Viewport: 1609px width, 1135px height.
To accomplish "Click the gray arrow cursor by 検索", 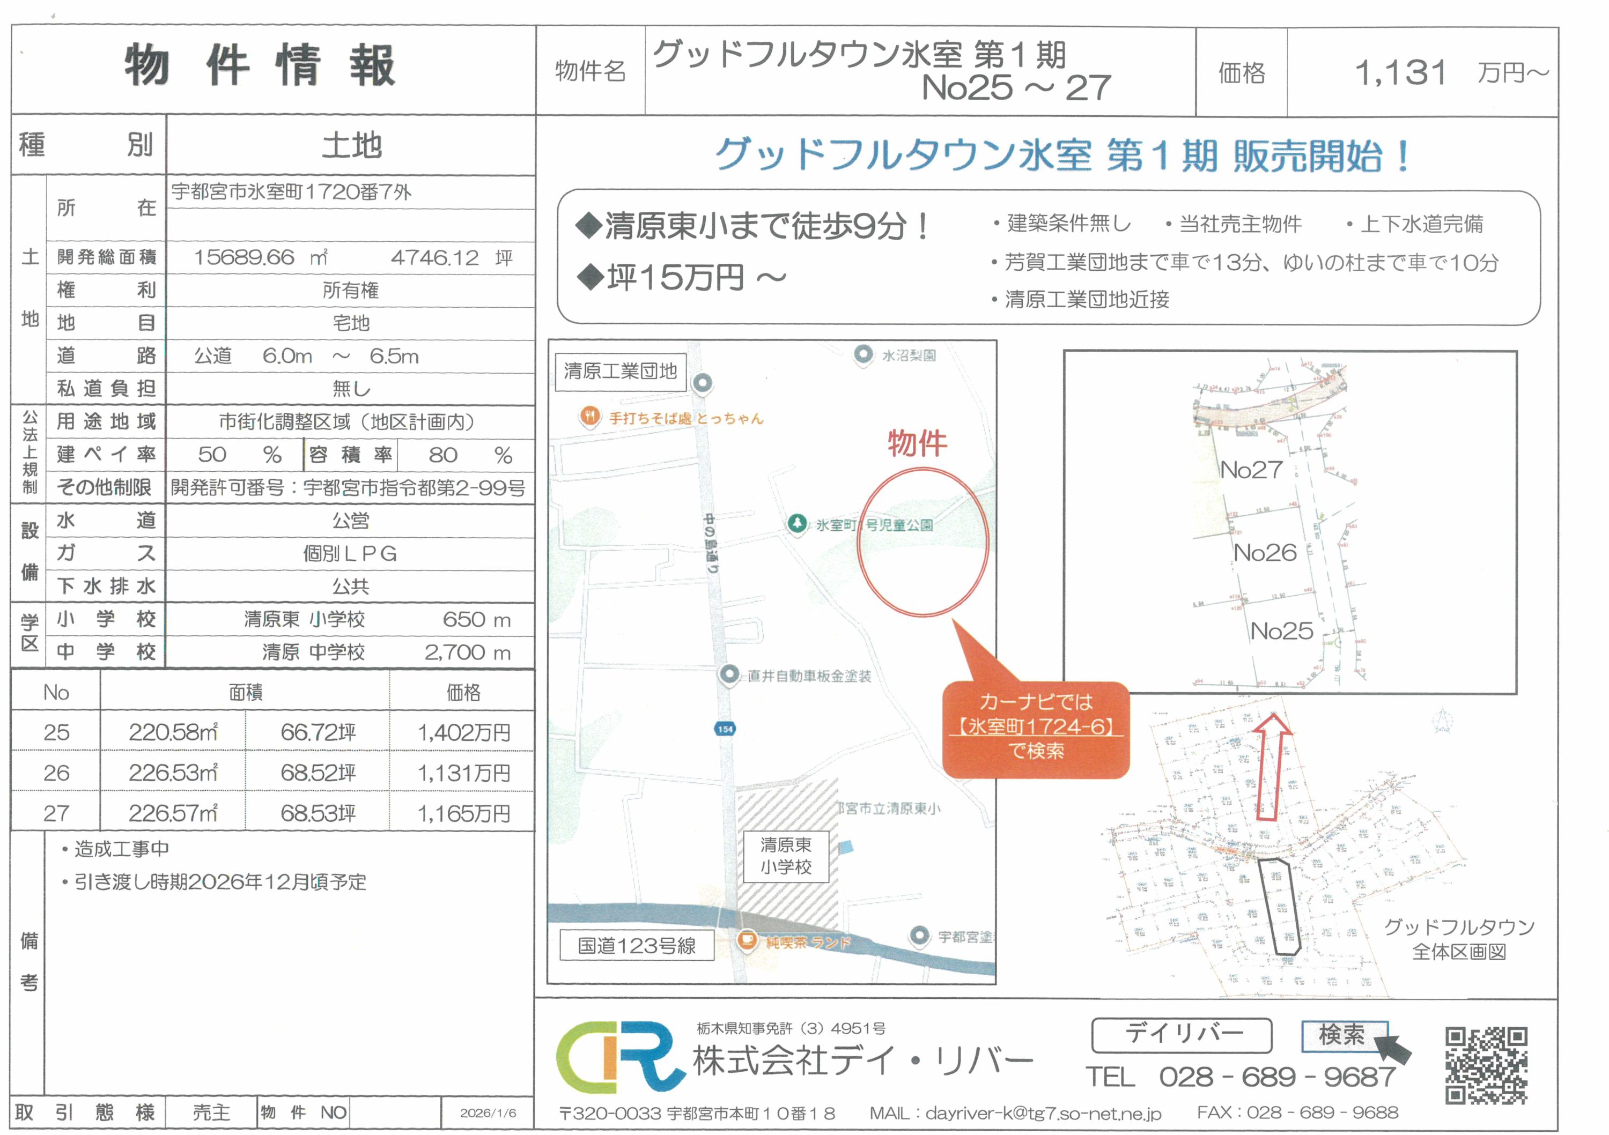I will 1393,1049.
